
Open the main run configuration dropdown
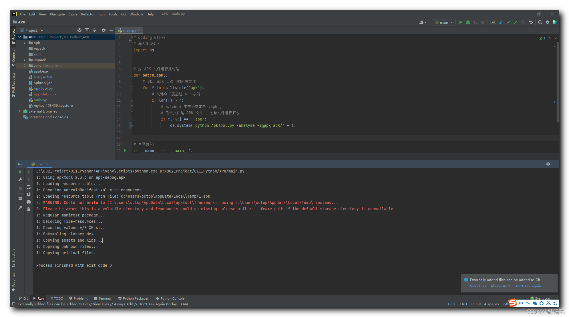point(443,22)
